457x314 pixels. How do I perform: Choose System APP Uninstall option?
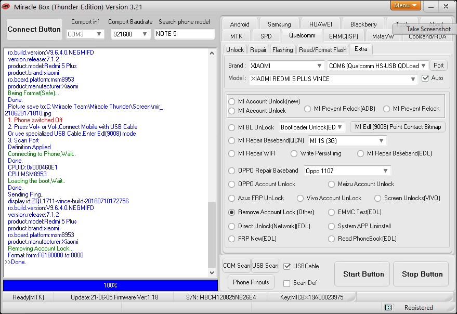[331, 226]
